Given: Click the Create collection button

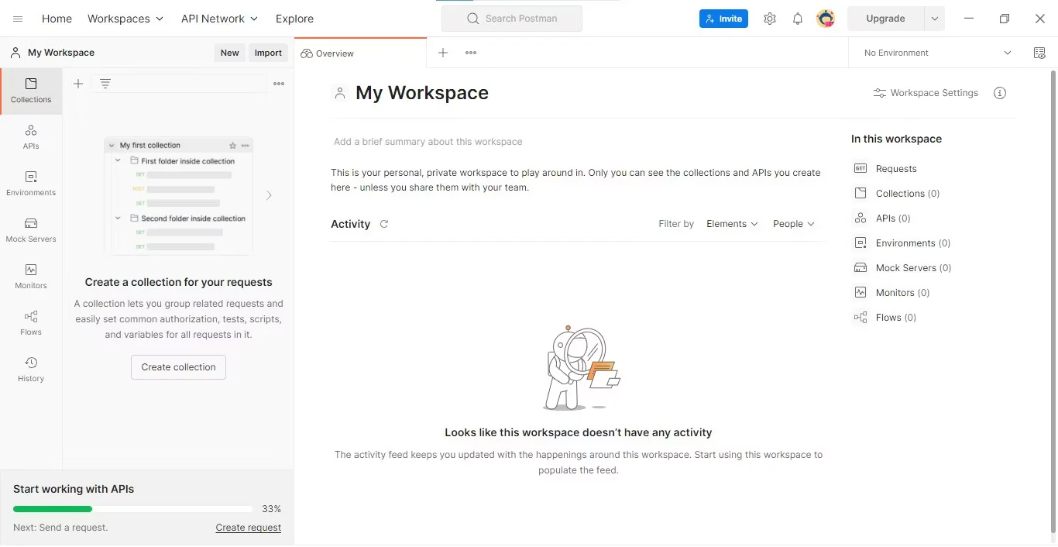Looking at the screenshot, I should [x=178, y=367].
